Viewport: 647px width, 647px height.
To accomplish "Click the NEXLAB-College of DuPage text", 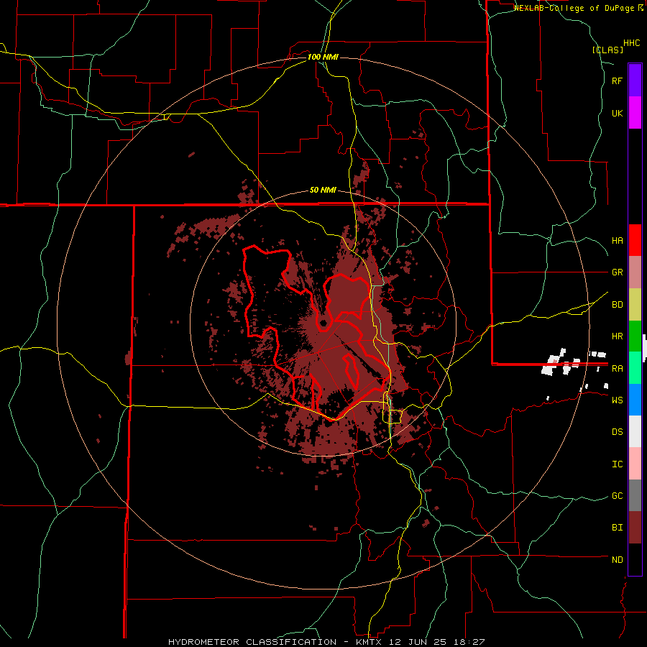I will [574, 8].
